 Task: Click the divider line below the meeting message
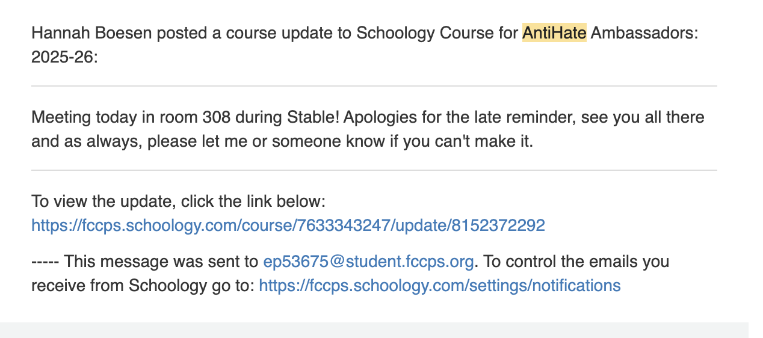(x=374, y=170)
